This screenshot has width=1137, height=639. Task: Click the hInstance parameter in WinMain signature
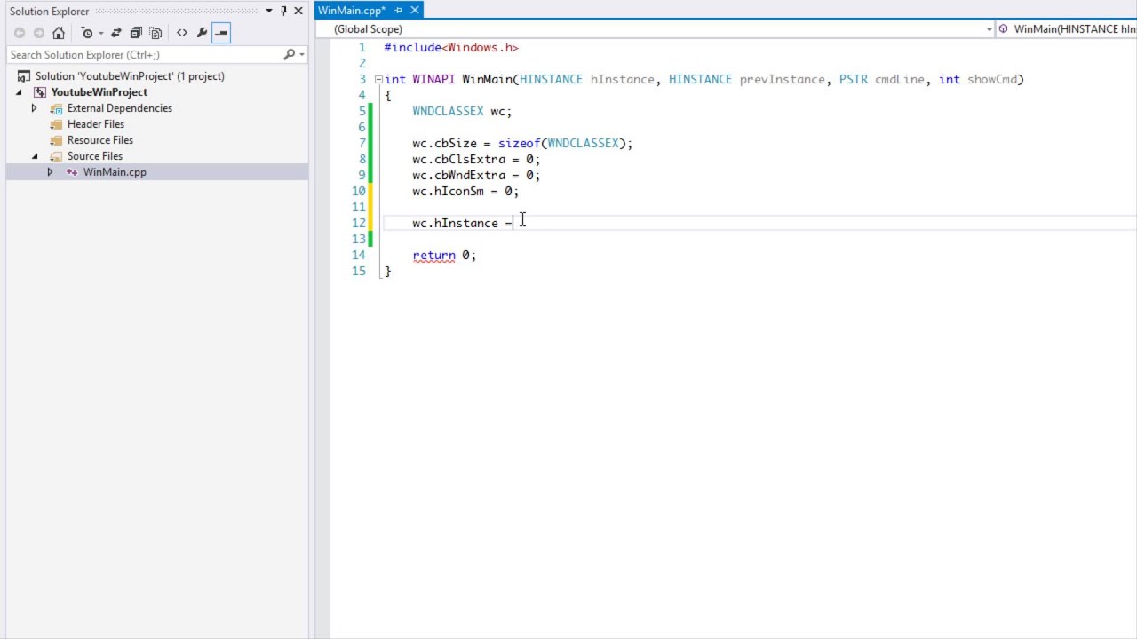tap(622, 80)
